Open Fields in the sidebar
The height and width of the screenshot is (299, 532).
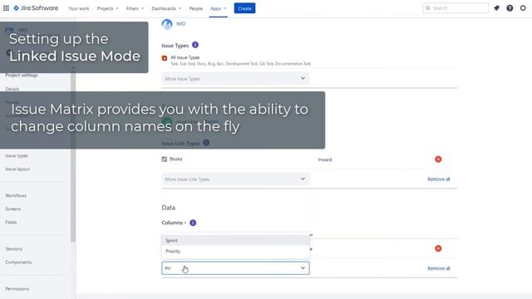(11, 222)
